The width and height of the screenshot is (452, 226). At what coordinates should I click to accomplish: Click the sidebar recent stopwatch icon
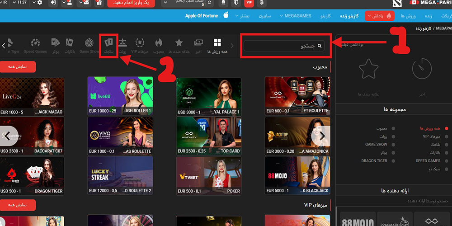pos(422,69)
